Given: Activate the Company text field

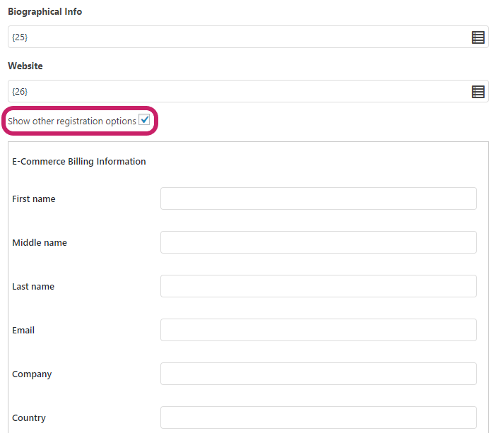Looking at the screenshot, I should coord(319,374).
